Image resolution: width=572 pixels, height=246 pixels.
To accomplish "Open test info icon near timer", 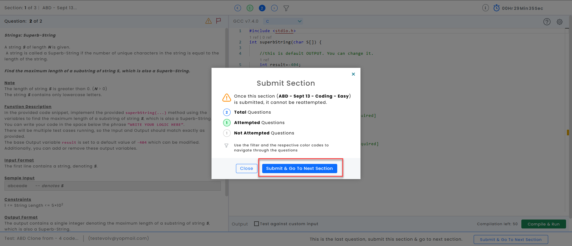I will (486, 8).
